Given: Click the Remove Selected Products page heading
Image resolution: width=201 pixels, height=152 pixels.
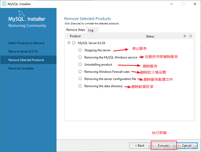Looking at the screenshot, I should coord(87,19).
